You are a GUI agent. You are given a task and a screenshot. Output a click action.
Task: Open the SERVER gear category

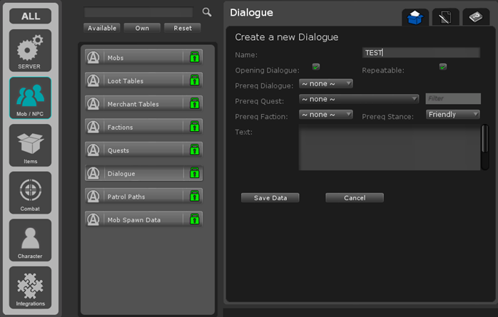[30, 50]
